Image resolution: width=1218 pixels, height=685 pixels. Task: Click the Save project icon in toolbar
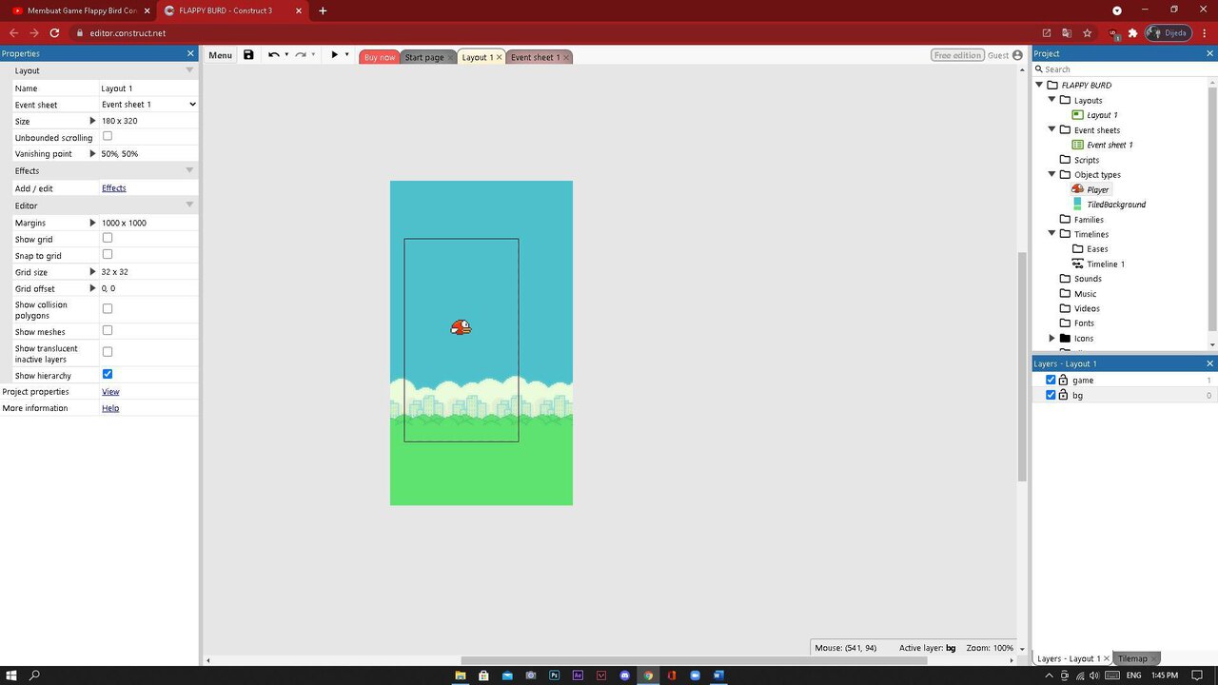pos(248,55)
